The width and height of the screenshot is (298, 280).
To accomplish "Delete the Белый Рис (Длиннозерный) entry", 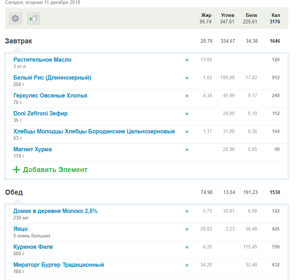I will tap(187, 78).
